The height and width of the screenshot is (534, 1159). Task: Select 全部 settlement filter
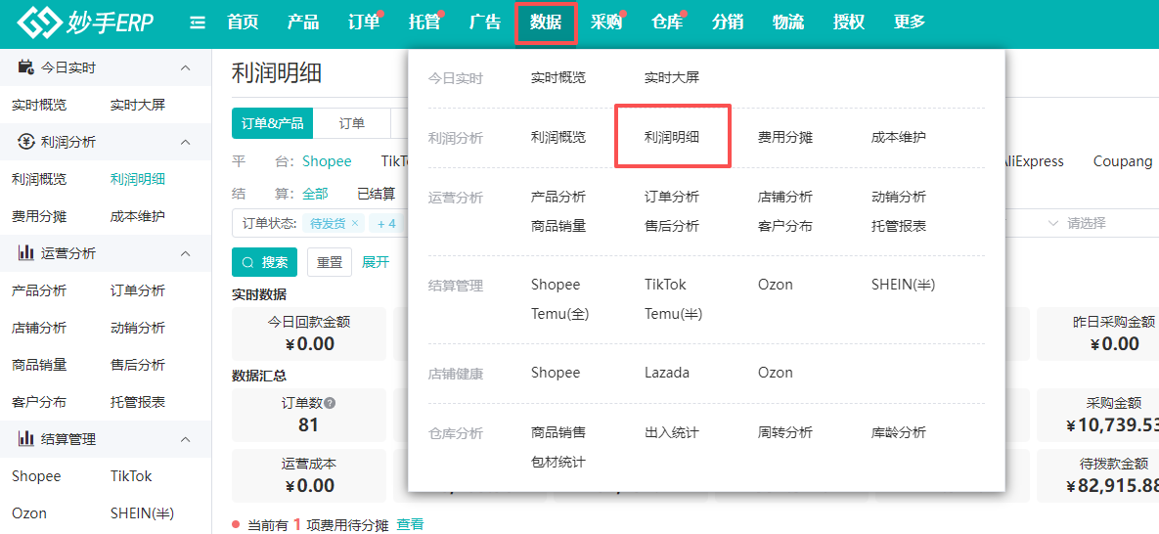click(x=315, y=194)
